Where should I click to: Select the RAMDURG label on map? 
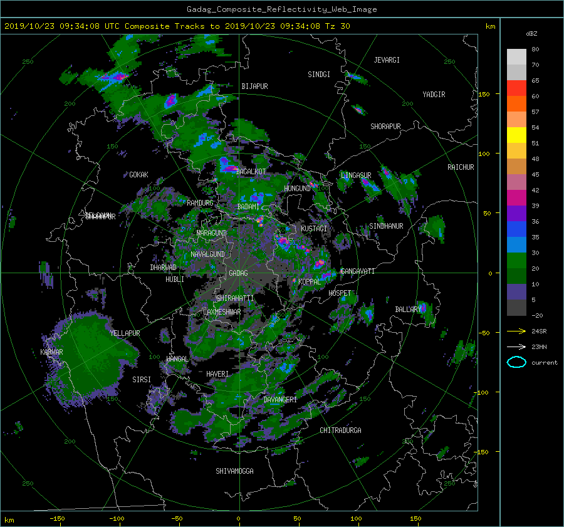pyautogui.click(x=200, y=203)
